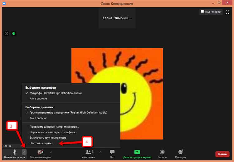Start green Демонстрация экрана screen share
The height and width of the screenshot is (162, 234).
(x=137, y=154)
